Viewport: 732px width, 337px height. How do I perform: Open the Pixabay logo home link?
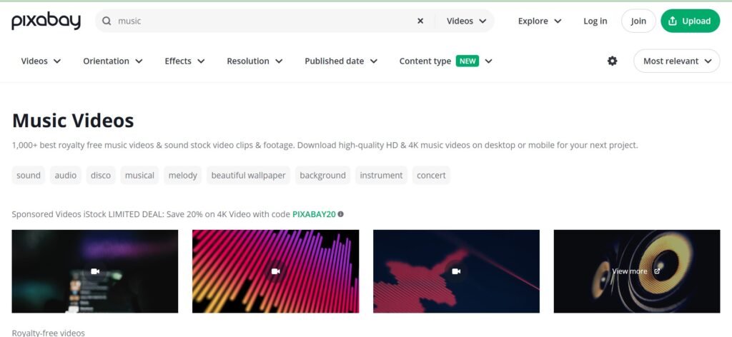[x=46, y=21]
